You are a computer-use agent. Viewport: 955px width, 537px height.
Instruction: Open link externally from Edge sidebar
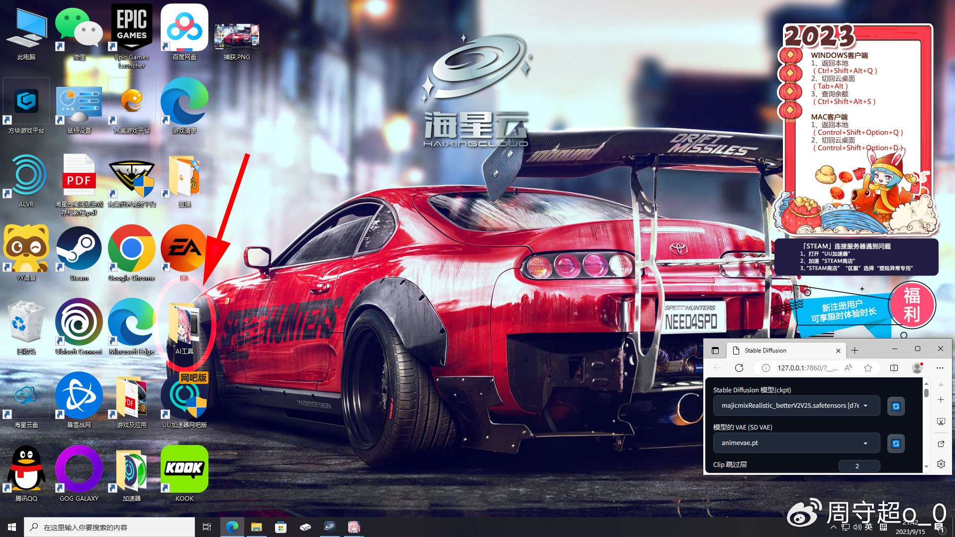tap(941, 444)
